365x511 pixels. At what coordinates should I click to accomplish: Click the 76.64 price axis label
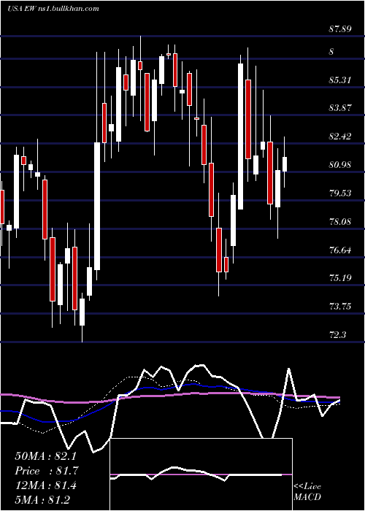click(340, 250)
